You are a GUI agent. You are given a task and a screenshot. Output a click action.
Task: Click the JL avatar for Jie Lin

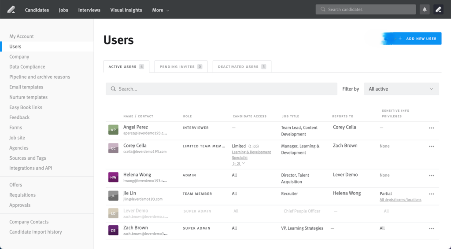pyautogui.click(x=113, y=196)
